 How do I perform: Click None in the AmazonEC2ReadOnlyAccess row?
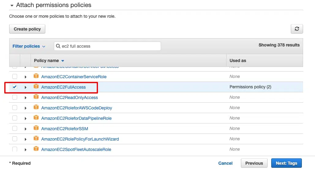[x=234, y=97]
